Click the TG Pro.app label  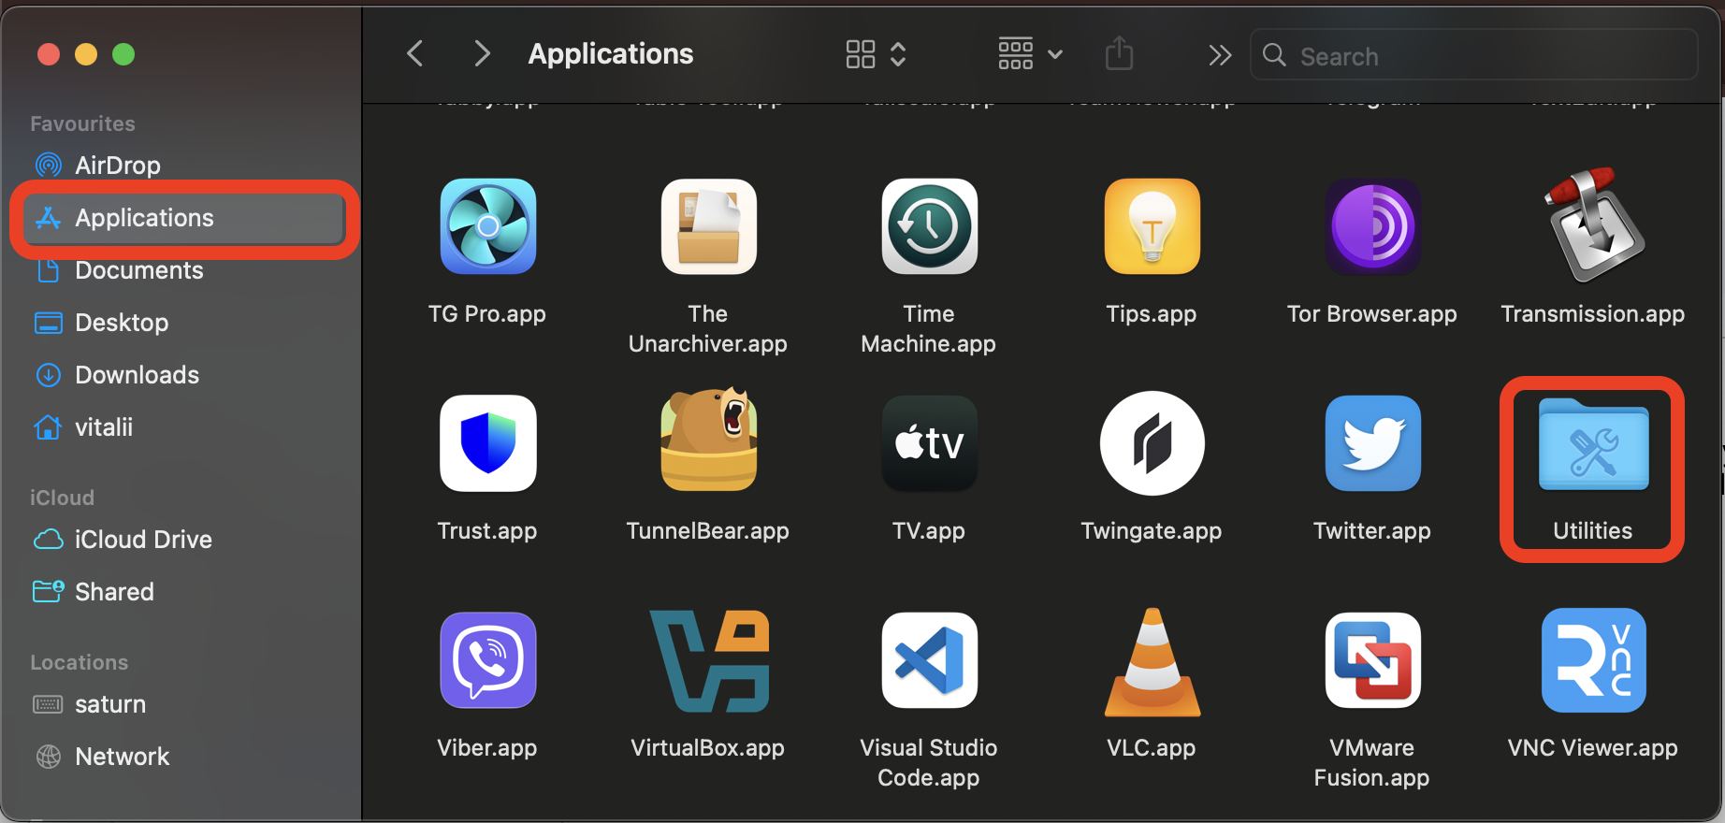pyautogui.click(x=487, y=314)
